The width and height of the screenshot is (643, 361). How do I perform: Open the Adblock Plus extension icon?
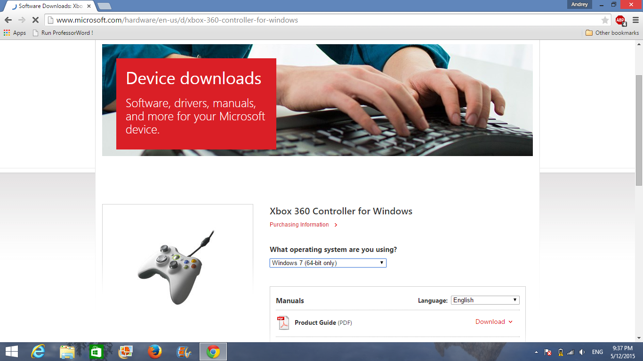[620, 20]
